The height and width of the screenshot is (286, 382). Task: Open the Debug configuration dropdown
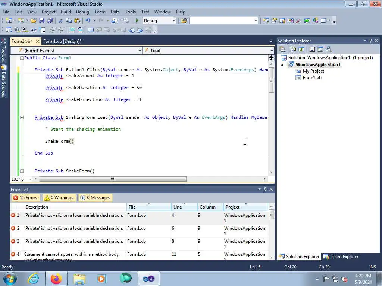pos(174,21)
